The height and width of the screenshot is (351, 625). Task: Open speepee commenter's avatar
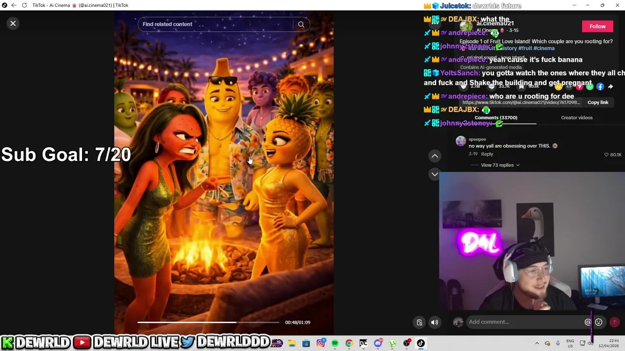(x=460, y=141)
